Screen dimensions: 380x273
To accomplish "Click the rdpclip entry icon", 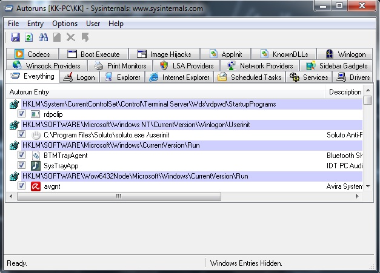I will pyautogui.click(x=35, y=114).
